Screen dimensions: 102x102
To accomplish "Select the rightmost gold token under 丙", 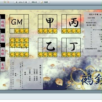I will (78, 31).
